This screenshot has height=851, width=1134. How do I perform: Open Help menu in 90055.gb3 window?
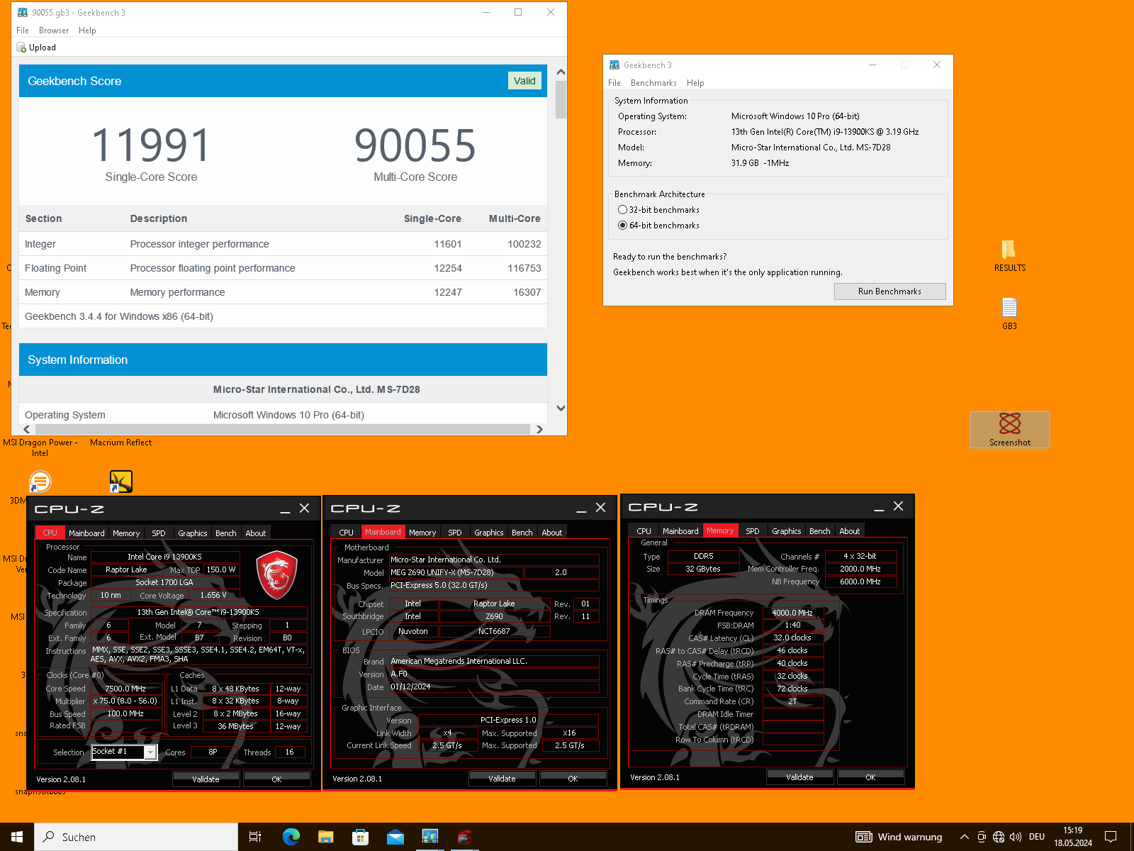87,30
